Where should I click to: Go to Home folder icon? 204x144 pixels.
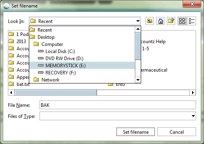[160, 21]
